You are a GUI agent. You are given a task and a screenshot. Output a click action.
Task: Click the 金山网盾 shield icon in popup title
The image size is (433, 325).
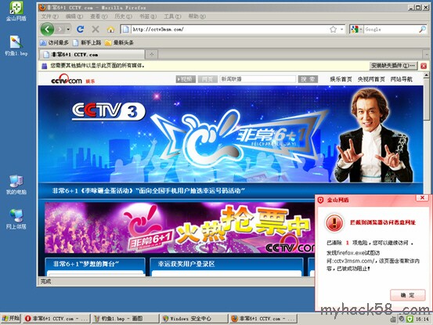[x=320, y=200]
